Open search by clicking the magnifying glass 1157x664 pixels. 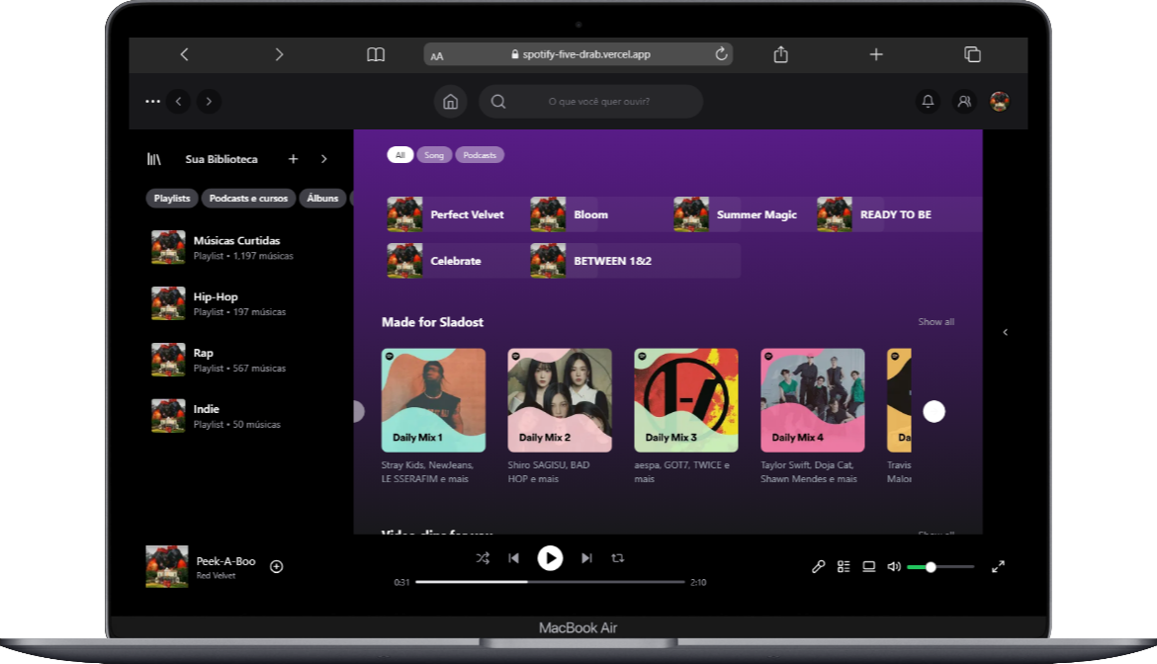[x=498, y=101]
